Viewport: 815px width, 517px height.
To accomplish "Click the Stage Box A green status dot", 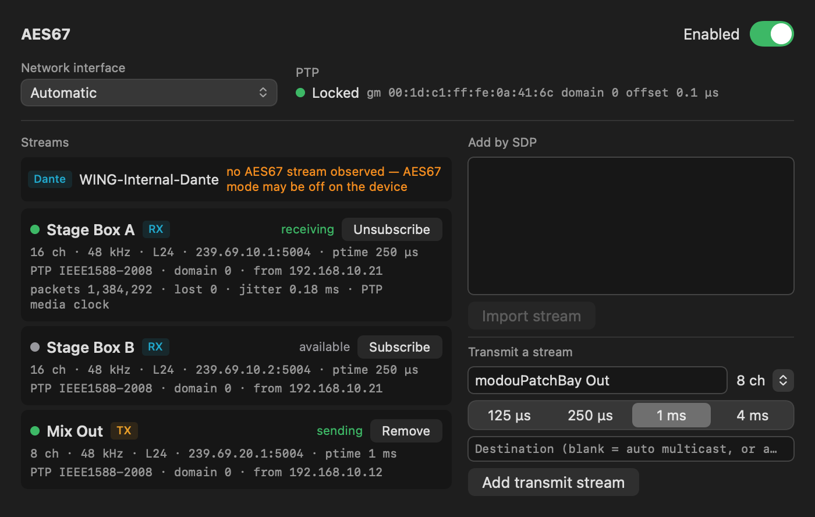I will point(35,229).
